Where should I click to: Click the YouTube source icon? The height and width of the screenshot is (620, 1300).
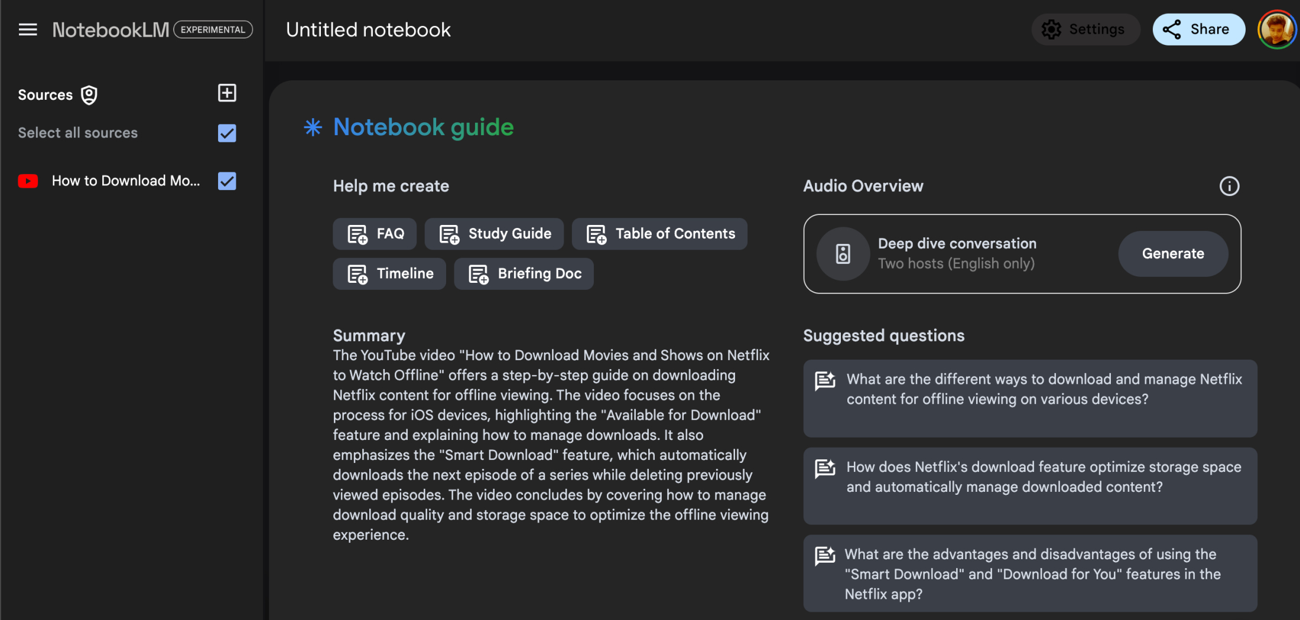coord(28,181)
